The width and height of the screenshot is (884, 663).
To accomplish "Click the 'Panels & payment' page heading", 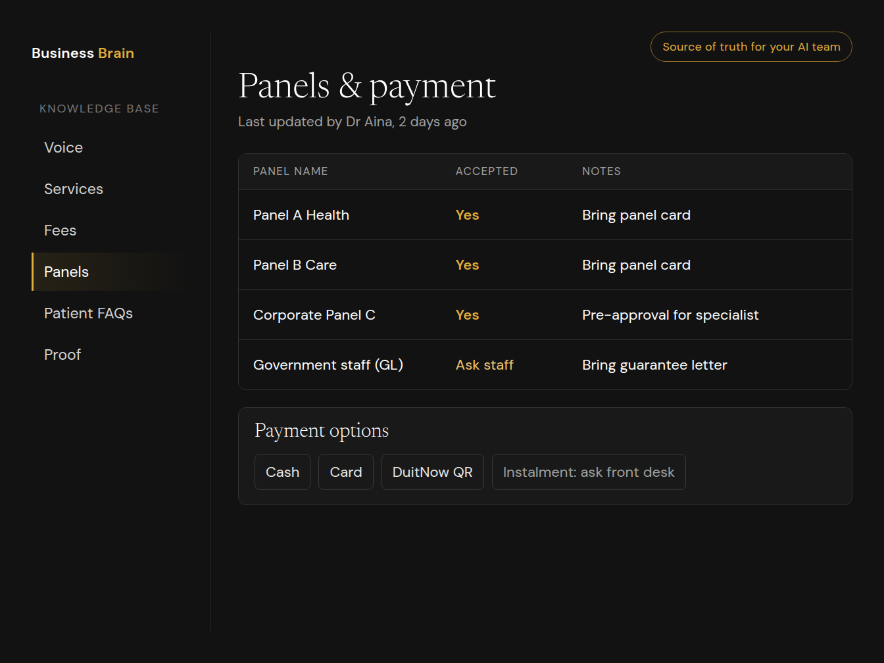I will pyautogui.click(x=367, y=86).
